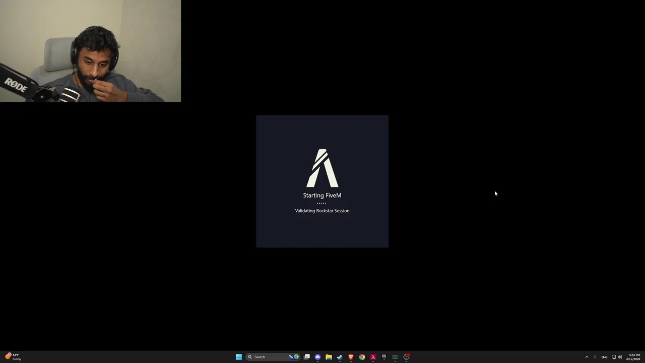The height and width of the screenshot is (363, 645).
Task: Open the Windows Start menu
Action: point(239,357)
